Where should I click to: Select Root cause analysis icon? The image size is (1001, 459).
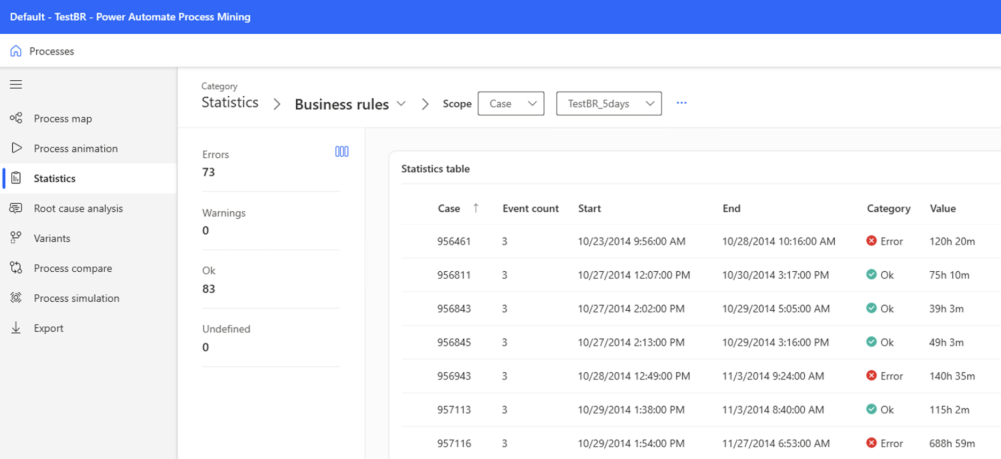[x=16, y=208]
